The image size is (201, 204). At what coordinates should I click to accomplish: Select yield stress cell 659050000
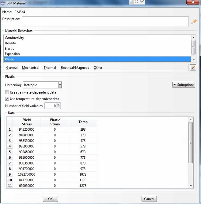click(27, 186)
